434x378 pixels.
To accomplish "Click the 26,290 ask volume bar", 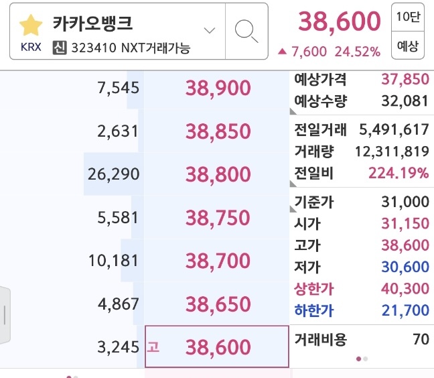I will pos(113,175).
